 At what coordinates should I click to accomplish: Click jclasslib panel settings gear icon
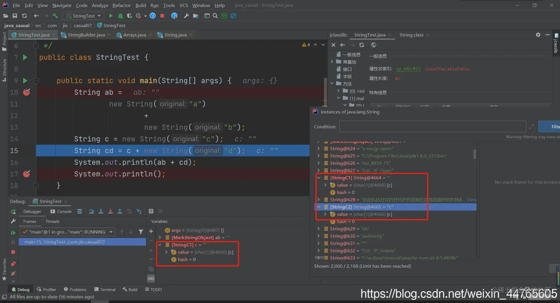click(538, 34)
